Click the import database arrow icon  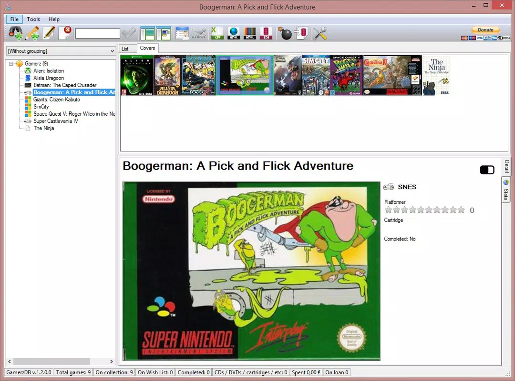tap(301, 33)
